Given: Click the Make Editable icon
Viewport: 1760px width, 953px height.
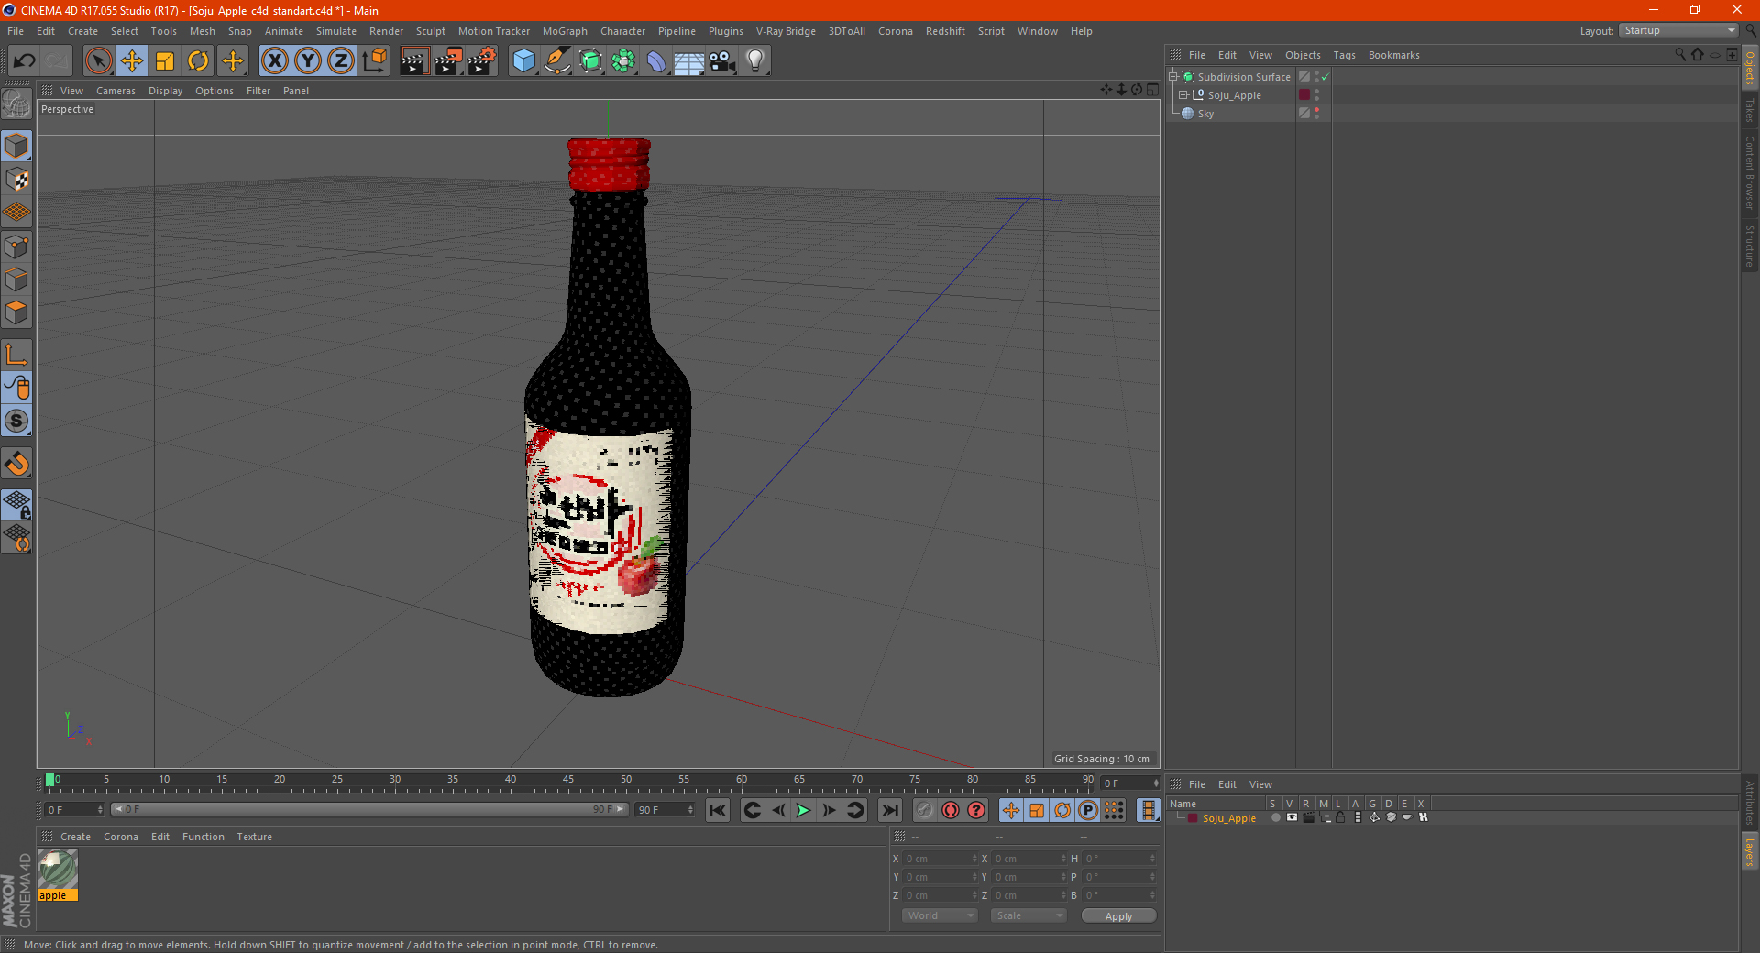Looking at the screenshot, I should (x=16, y=104).
